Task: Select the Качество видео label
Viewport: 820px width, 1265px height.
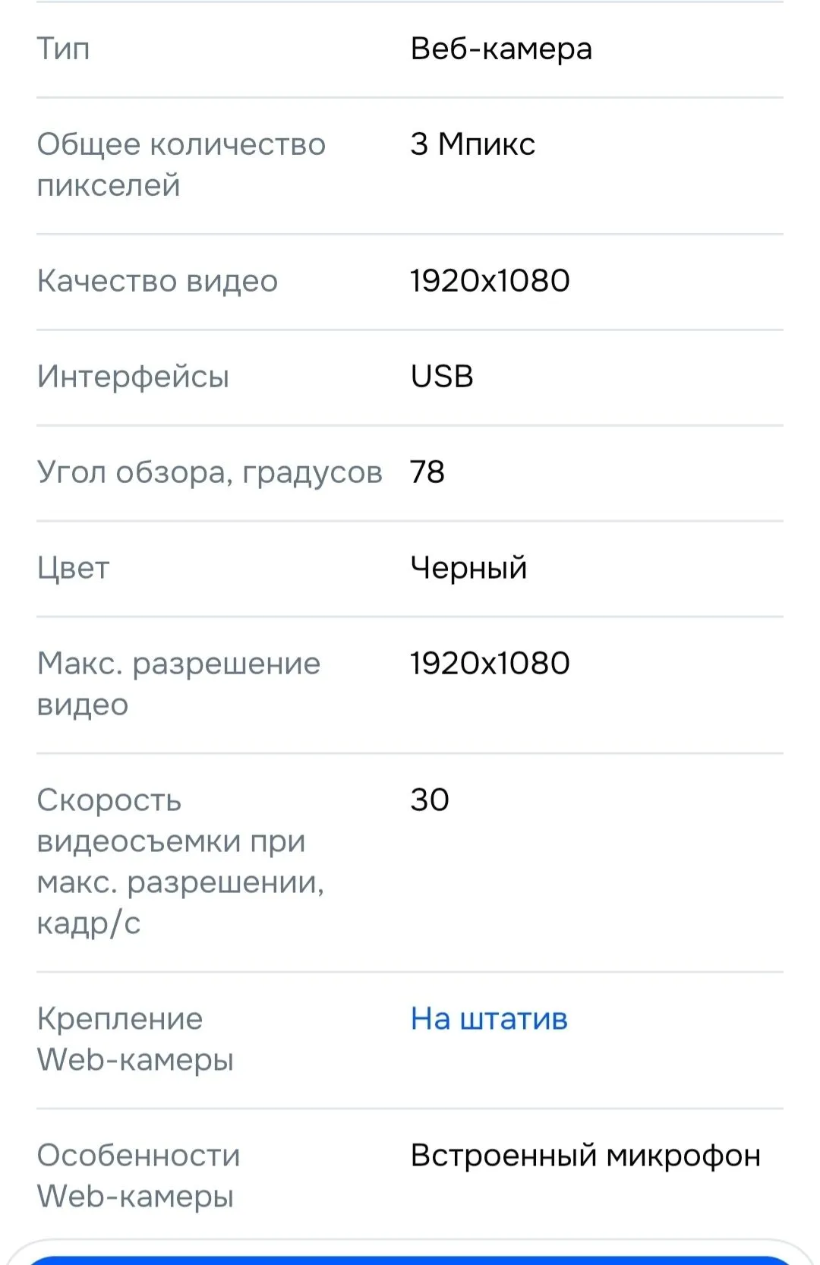Action: pos(158,281)
